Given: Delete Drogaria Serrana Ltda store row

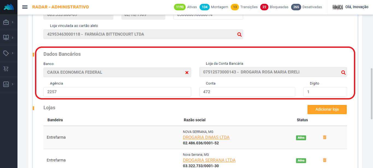Looking at the screenshot, I should coord(325,160).
